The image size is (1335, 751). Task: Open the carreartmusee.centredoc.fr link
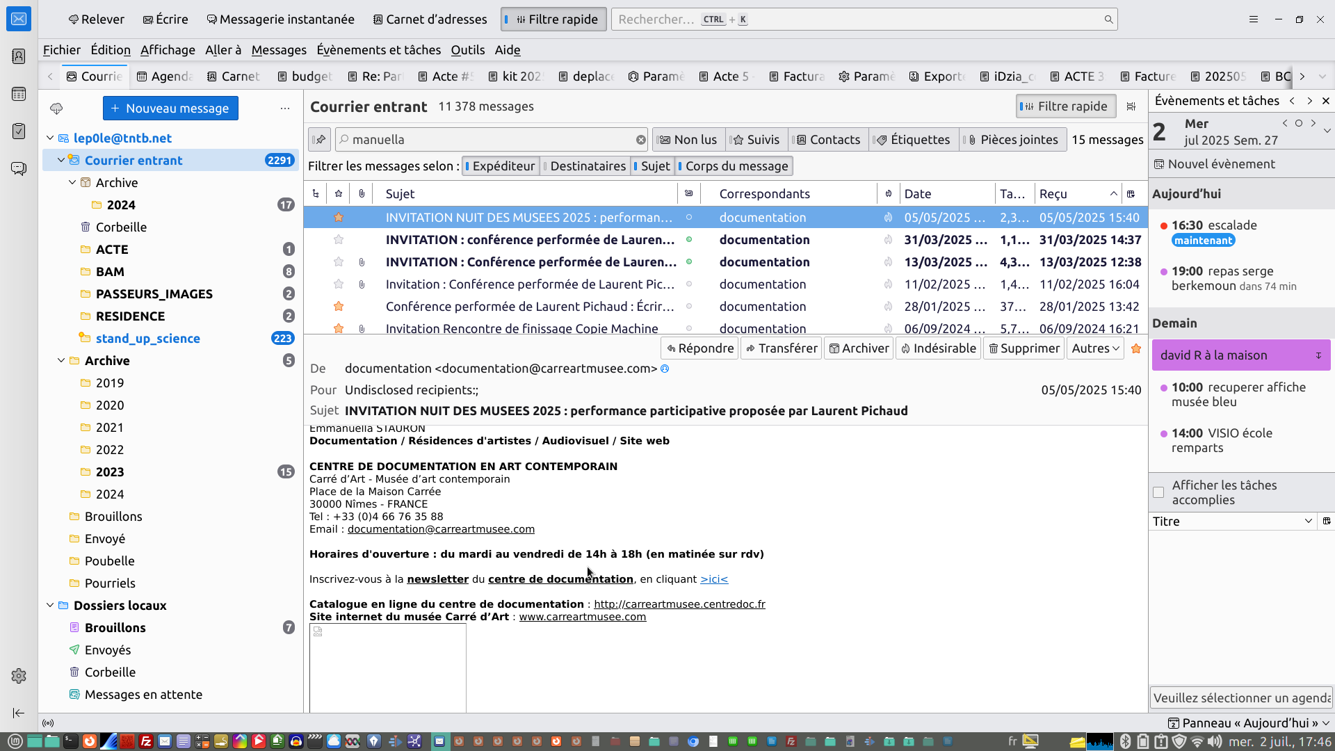679,604
